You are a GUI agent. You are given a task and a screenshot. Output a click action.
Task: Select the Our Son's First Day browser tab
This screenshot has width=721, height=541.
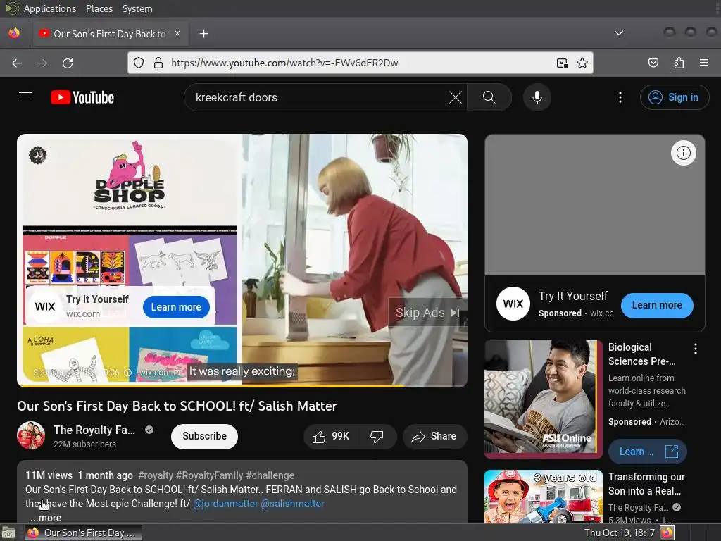(111, 34)
